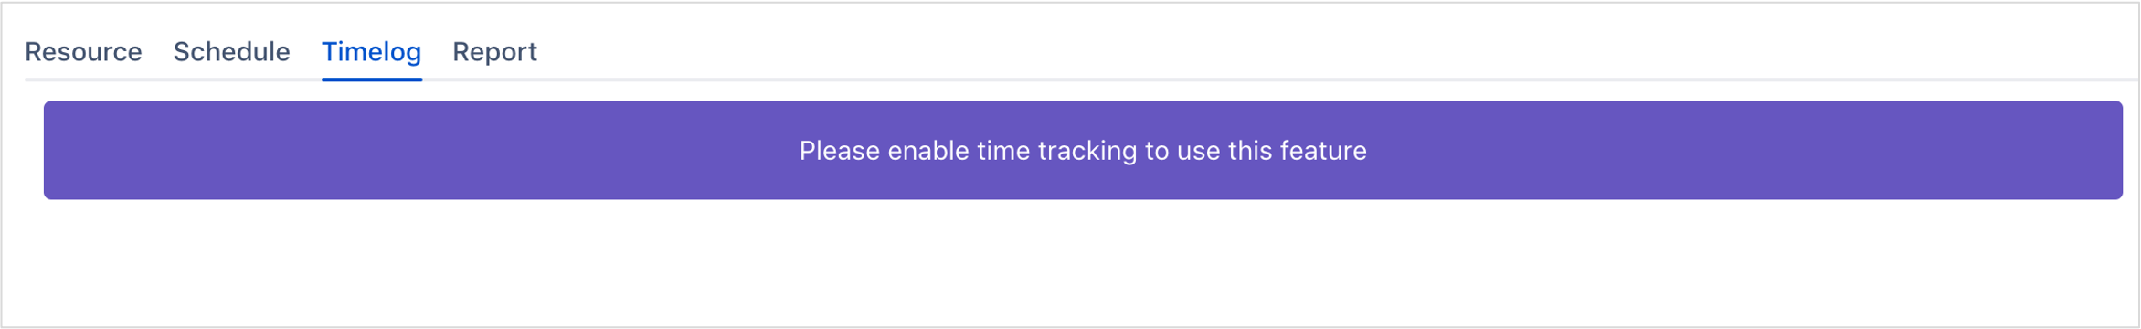Open Report next to Timelog
The width and height of the screenshot is (2141, 329).
pos(495,52)
